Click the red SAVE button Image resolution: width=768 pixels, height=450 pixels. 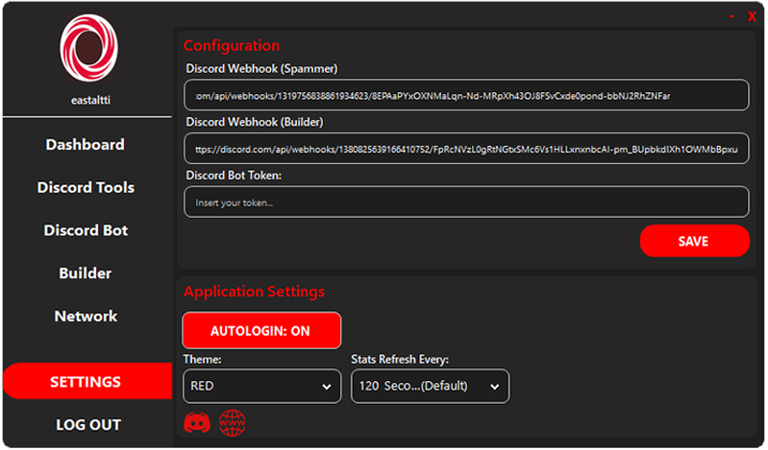(694, 241)
